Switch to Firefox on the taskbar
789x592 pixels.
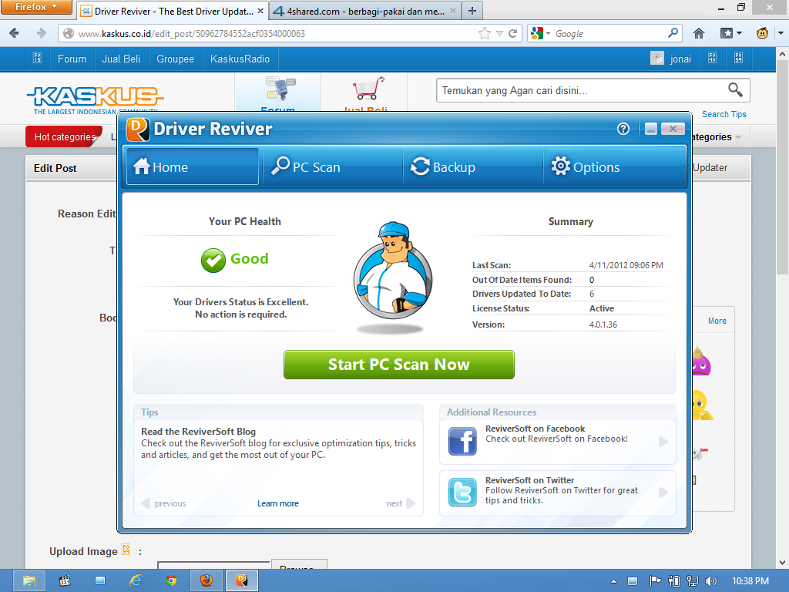pyautogui.click(x=206, y=581)
